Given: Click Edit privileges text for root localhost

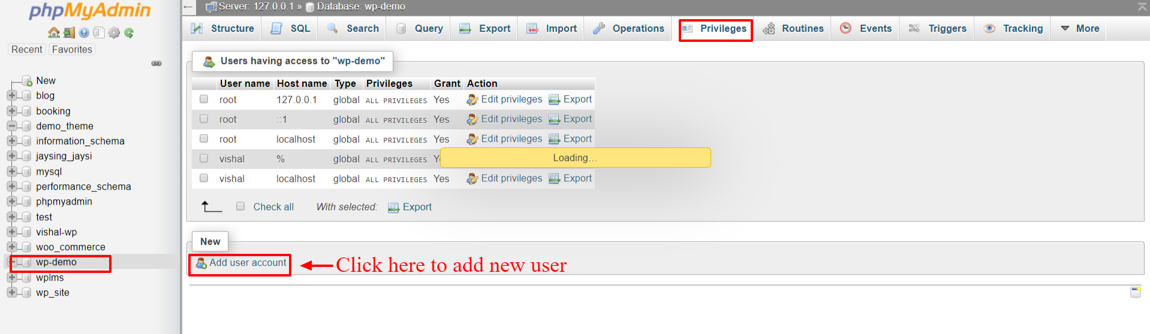Looking at the screenshot, I should [511, 139].
